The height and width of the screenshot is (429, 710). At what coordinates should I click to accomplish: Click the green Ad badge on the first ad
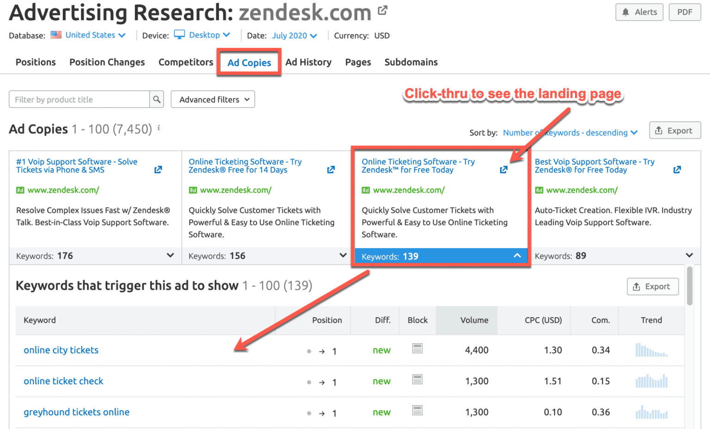pyautogui.click(x=19, y=190)
